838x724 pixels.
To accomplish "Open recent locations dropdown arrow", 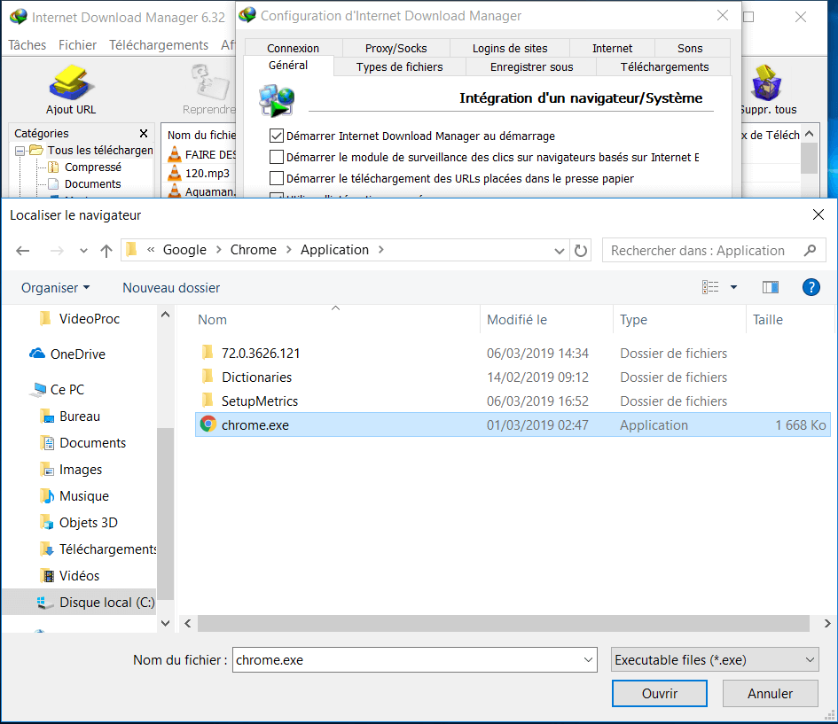I will coord(83,251).
